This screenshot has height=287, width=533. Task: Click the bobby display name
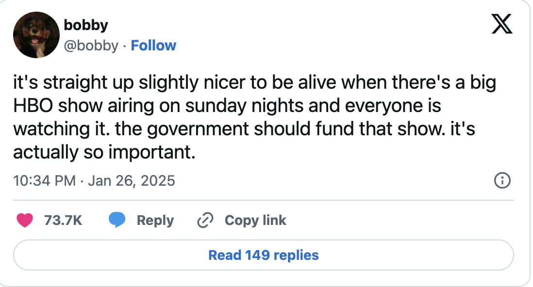[85, 25]
